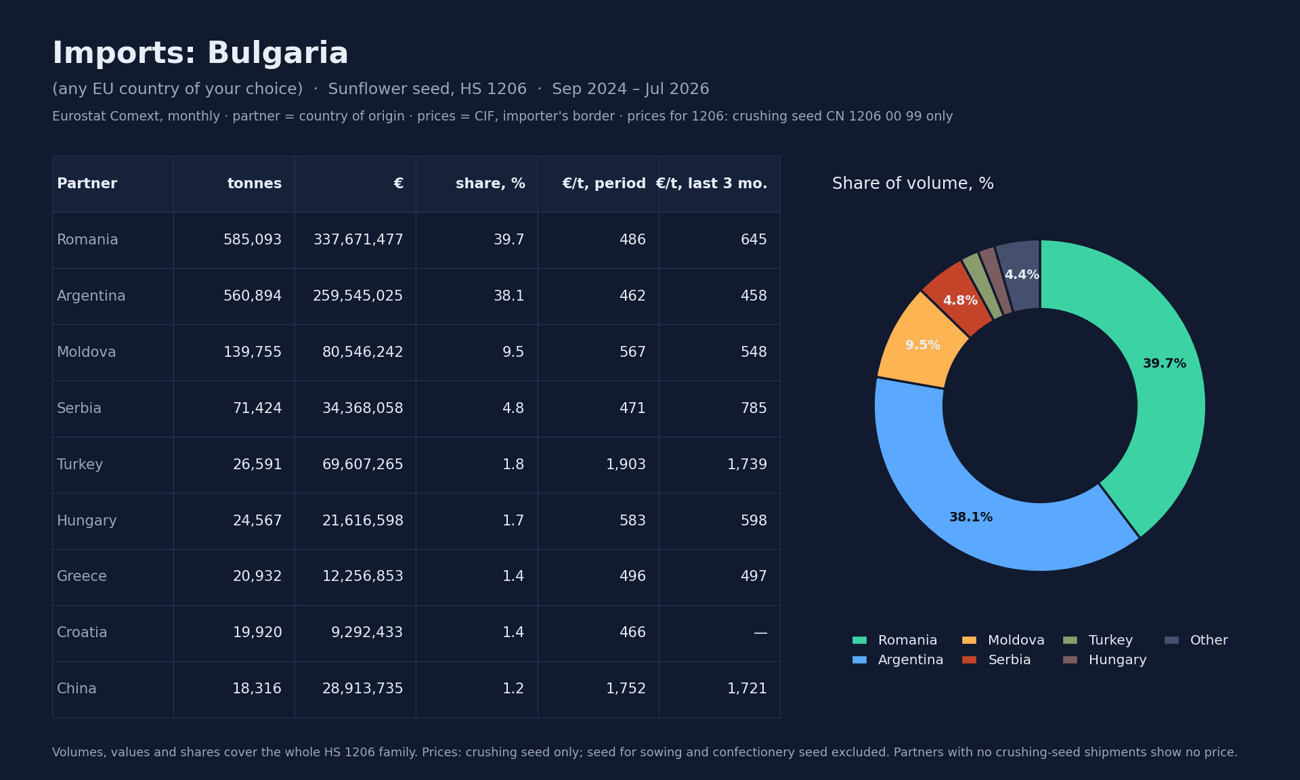Click Greece euro value 12,256,853
Viewport: 1300px width, 780px height.
click(x=363, y=577)
